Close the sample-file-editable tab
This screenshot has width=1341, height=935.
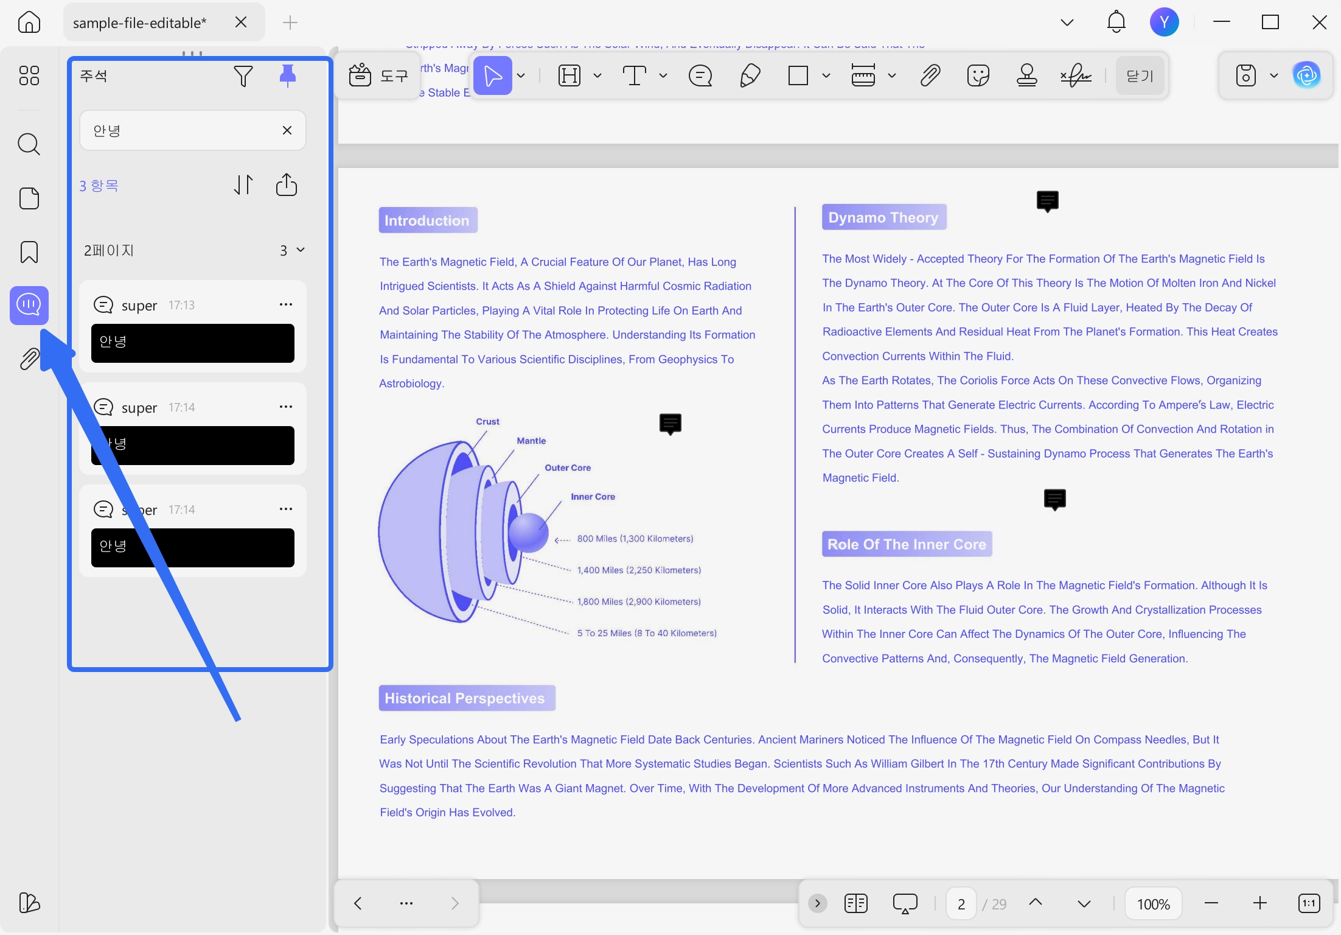click(x=241, y=22)
